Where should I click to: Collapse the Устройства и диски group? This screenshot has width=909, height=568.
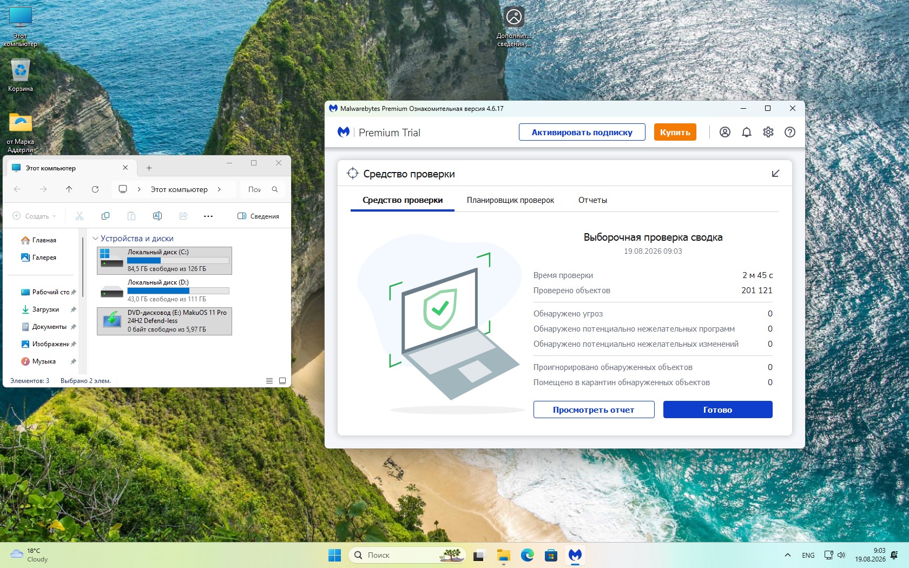[95, 239]
